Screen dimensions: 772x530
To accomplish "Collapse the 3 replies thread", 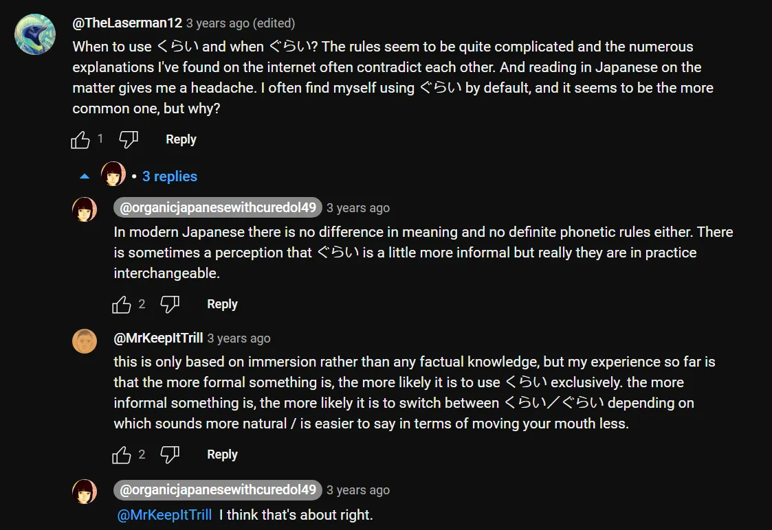I will (169, 176).
